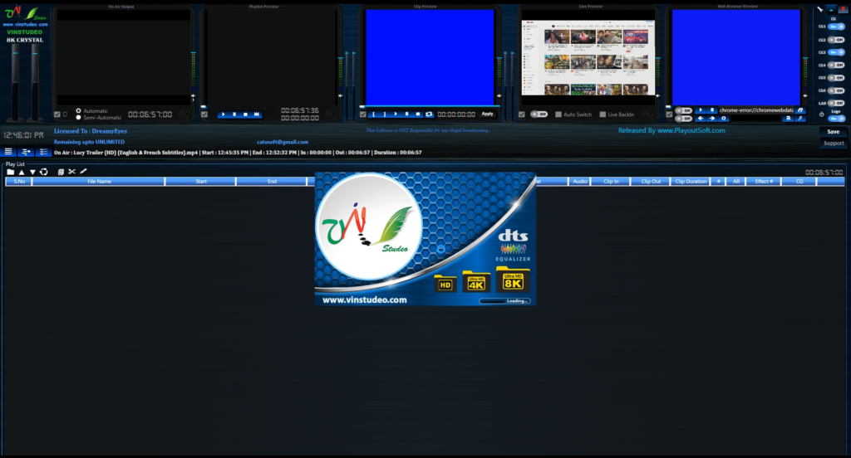Image resolution: width=851 pixels, height=458 pixels.
Task: Click the playlist open folder icon
Action: pos(11,172)
